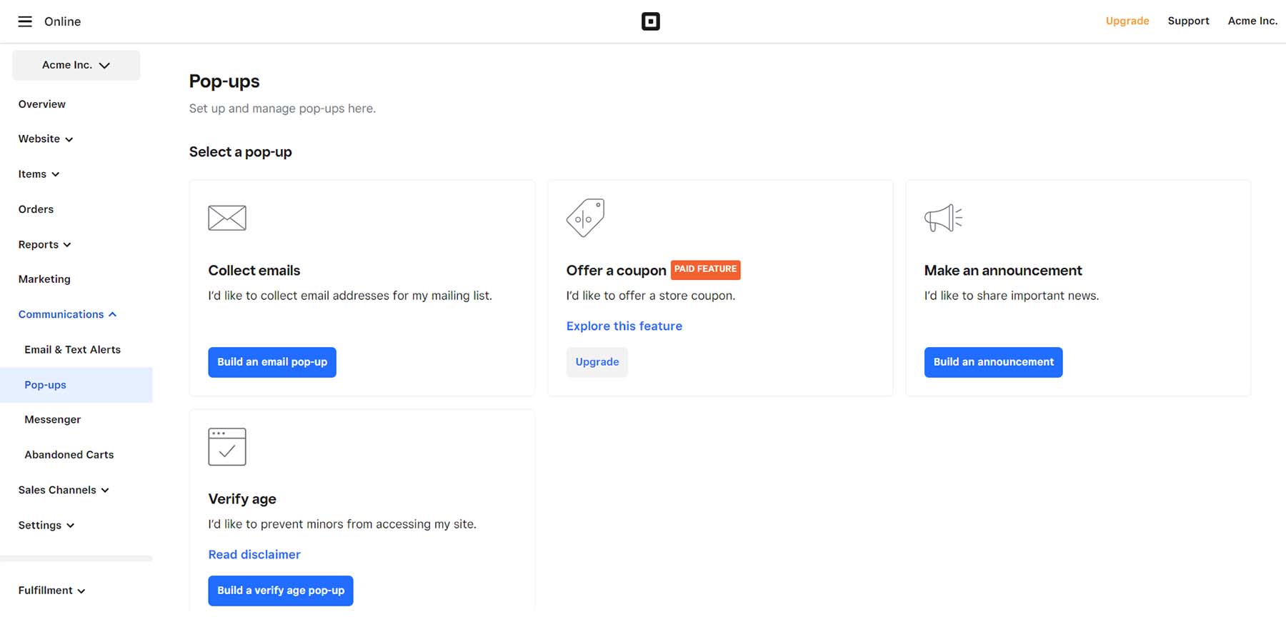This screenshot has height=617, width=1286.
Task: Open the hamburger menu icon
Action: click(25, 21)
